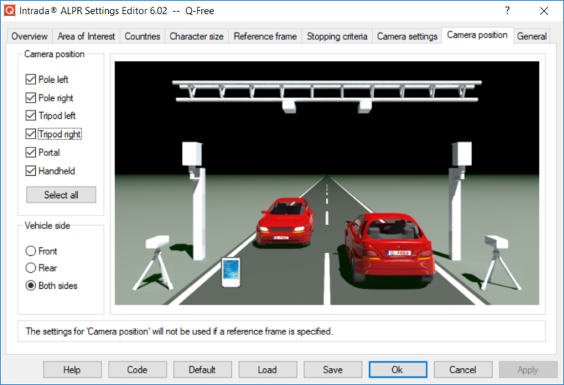
Task: Click the question mark help icon
Action: point(507,11)
